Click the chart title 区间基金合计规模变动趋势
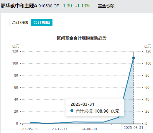 (82, 38)
